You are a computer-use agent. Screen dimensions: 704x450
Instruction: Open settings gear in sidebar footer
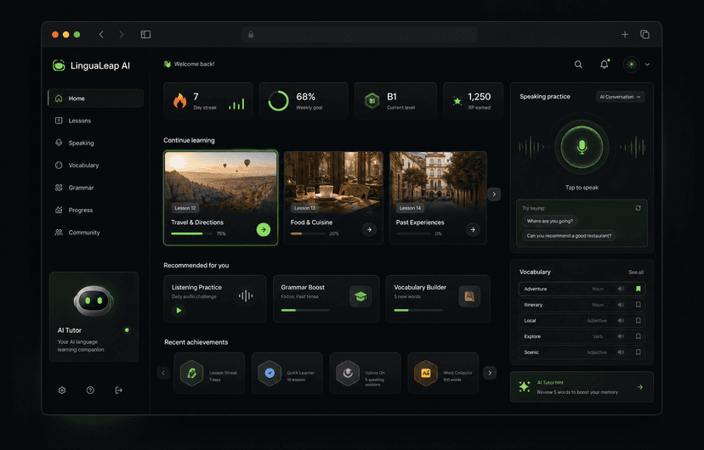tap(62, 391)
